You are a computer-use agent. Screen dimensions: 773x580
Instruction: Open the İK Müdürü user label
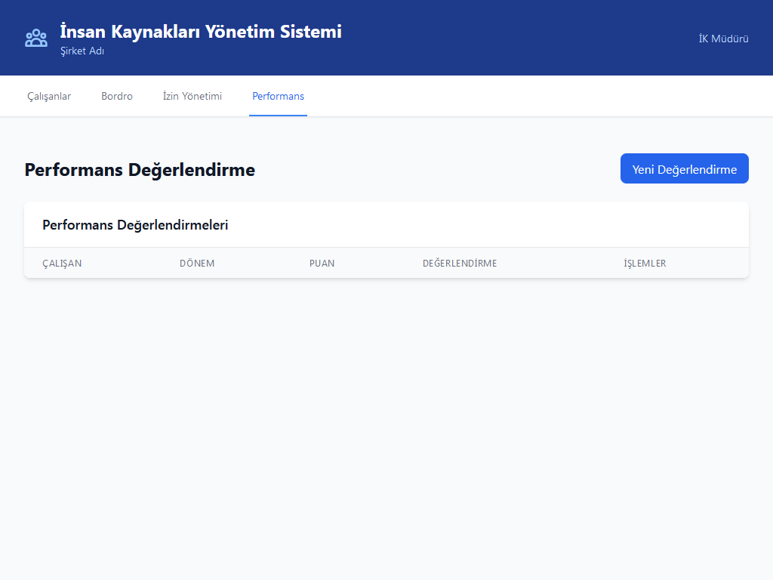click(x=723, y=39)
